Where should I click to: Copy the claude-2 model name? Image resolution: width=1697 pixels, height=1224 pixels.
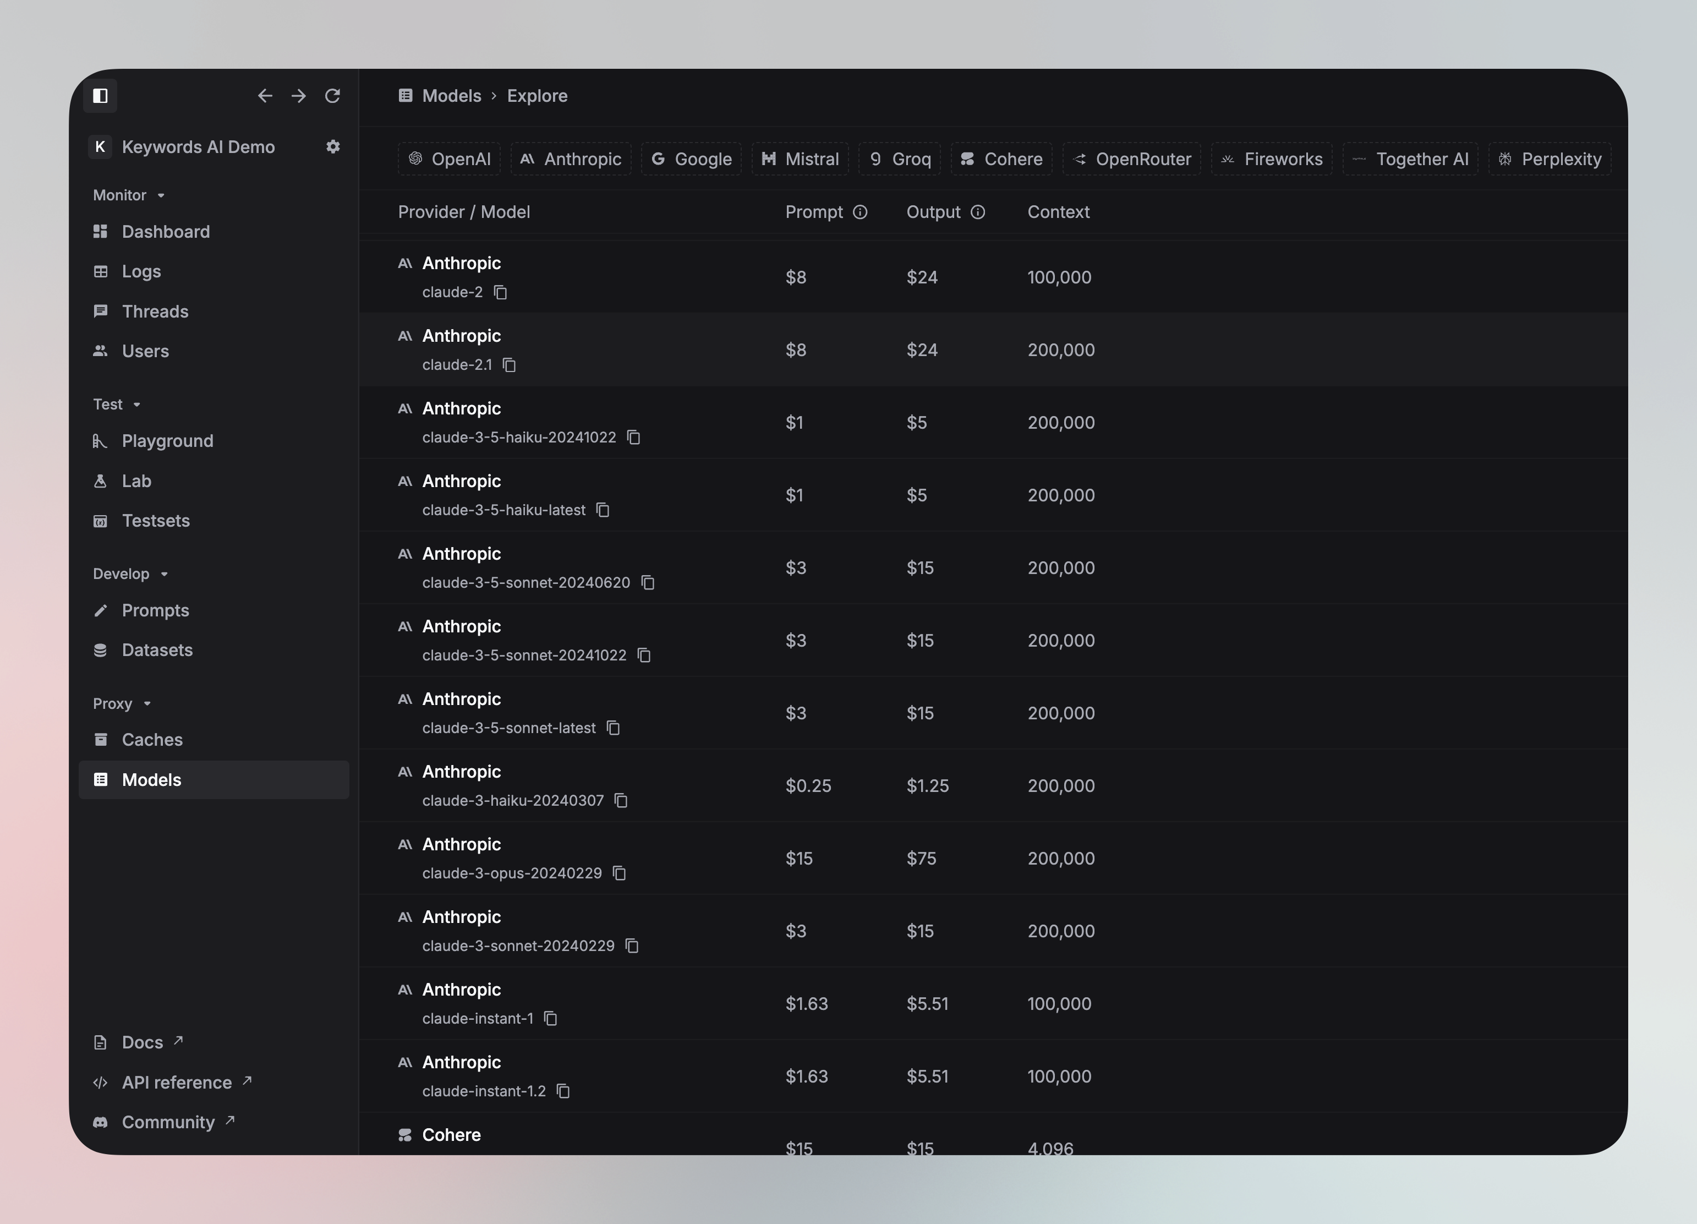[501, 293]
